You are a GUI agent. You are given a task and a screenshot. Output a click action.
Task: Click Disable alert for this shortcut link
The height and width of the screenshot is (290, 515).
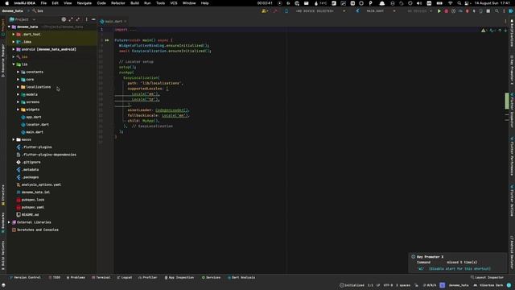[459, 268]
